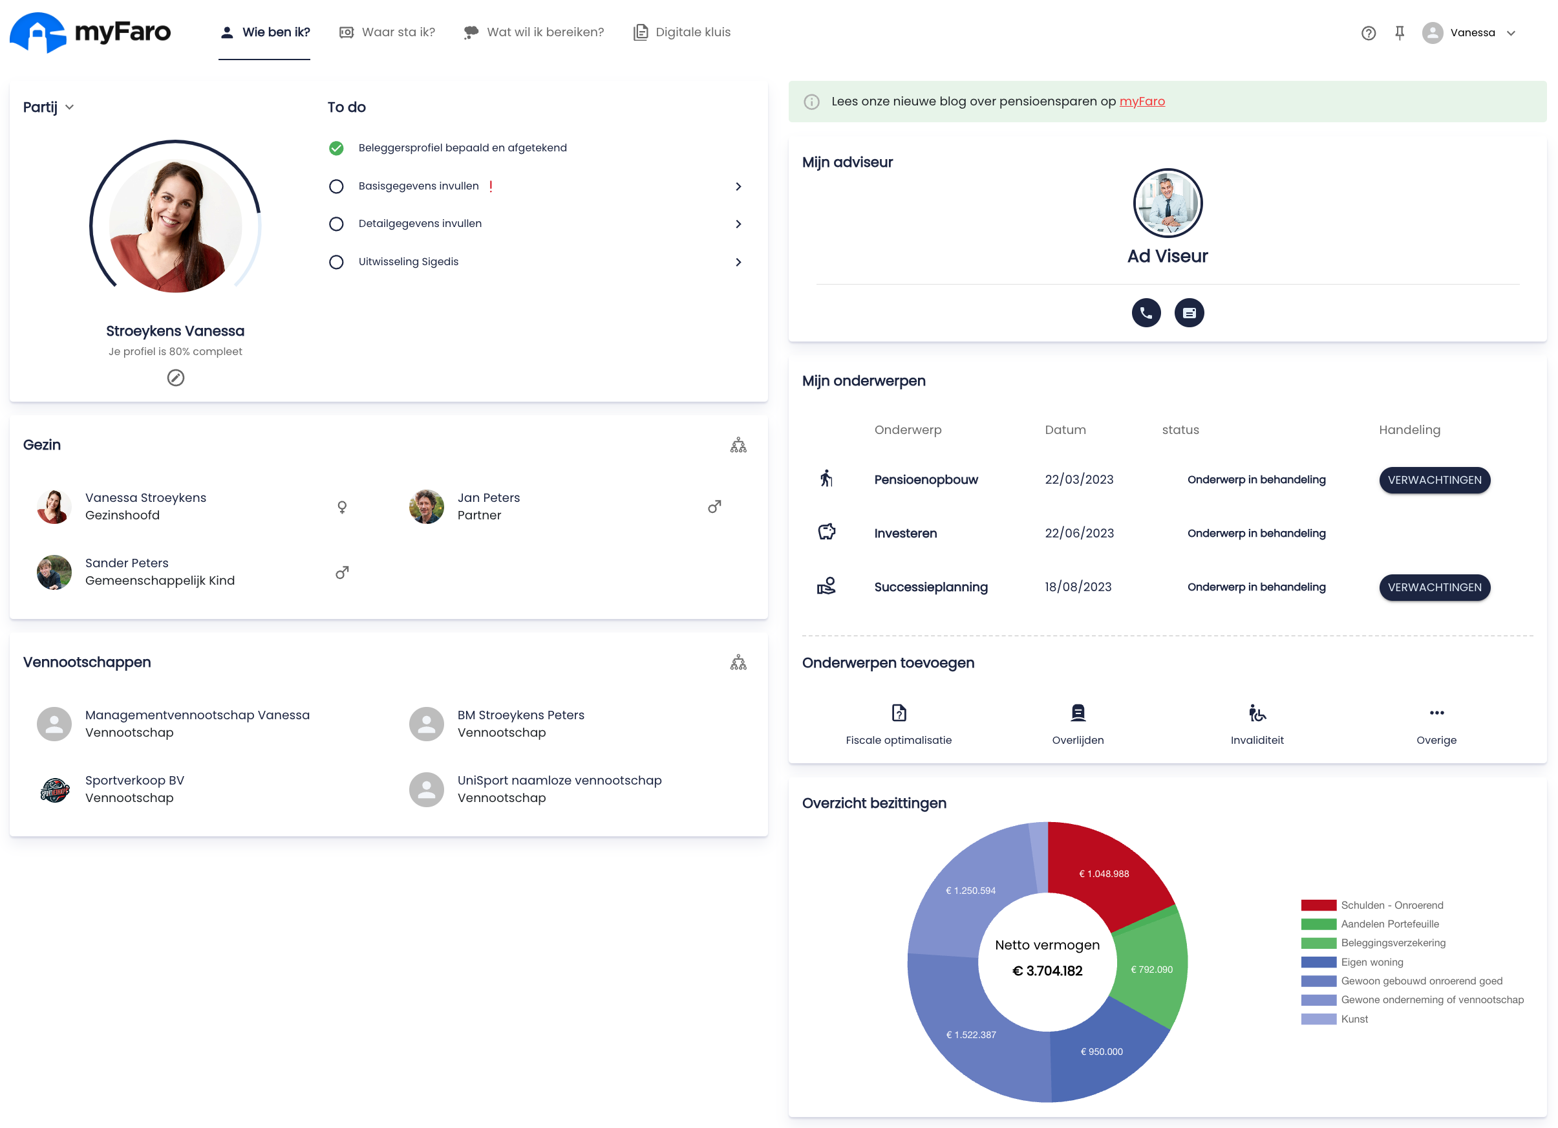Message adviseur using the chat icon
Screen dimensions: 1558x1128
point(1188,313)
